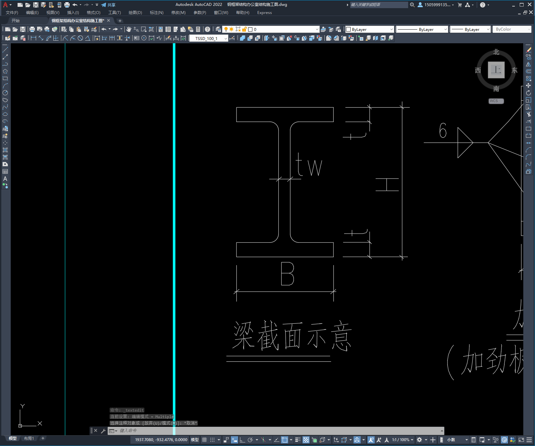The height and width of the screenshot is (446, 535).
Task: Click the ViewCube top face 上
Action: click(496, 70)
